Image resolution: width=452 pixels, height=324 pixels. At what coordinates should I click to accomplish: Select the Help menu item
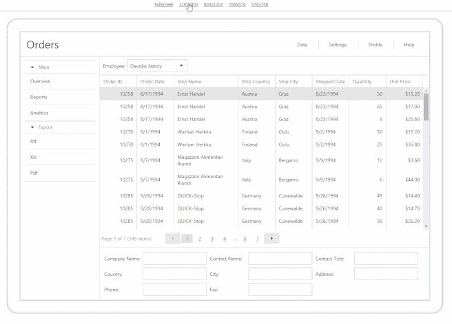pyautogui.click(x=409, y=45)
